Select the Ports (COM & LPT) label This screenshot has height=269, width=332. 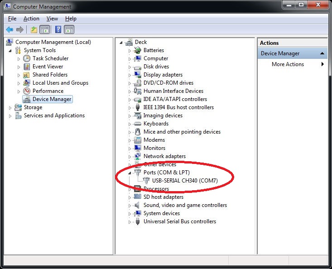(167, 172)
